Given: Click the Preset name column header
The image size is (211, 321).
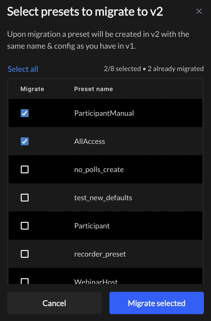Looking at the screenshot, I should click(93, 89).
